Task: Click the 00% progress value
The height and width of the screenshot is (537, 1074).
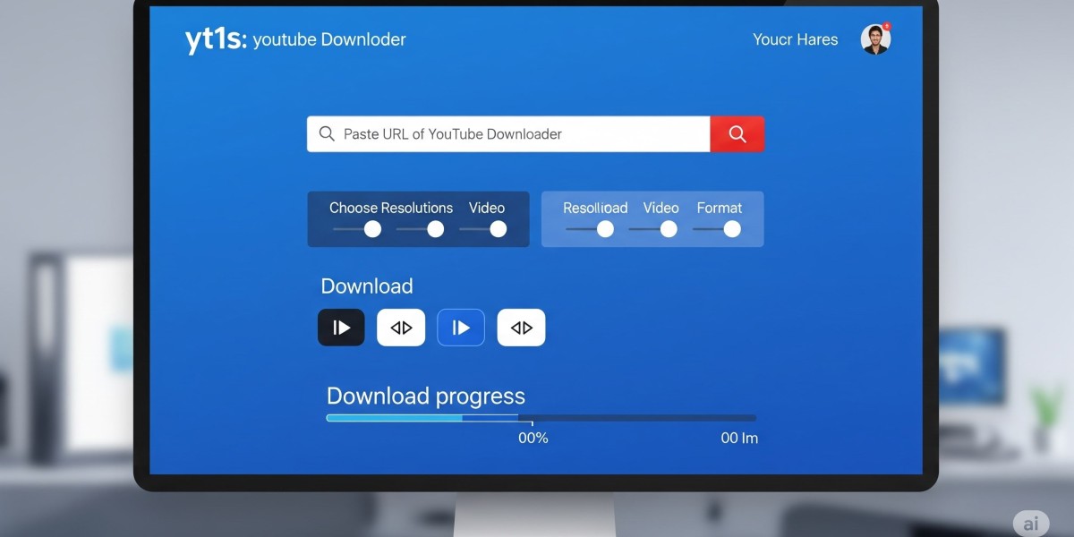Action: [533, 438]
